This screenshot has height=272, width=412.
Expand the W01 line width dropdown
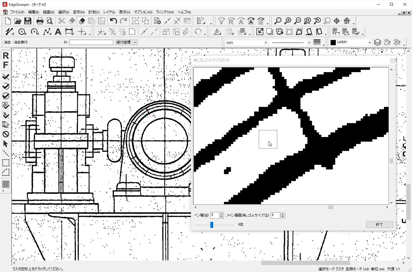(x=266, y=42)
